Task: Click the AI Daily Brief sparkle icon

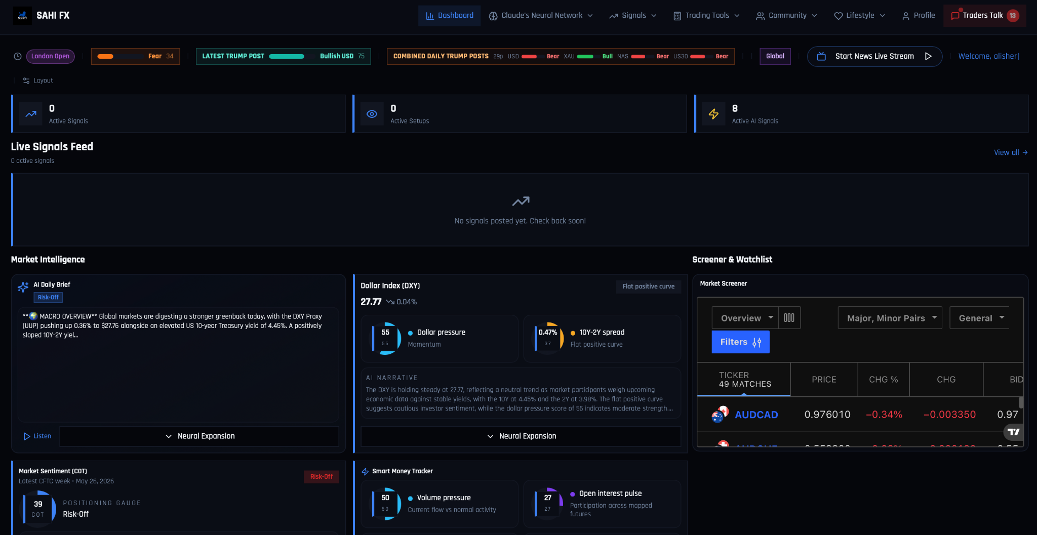Action: tap(23, 287)
